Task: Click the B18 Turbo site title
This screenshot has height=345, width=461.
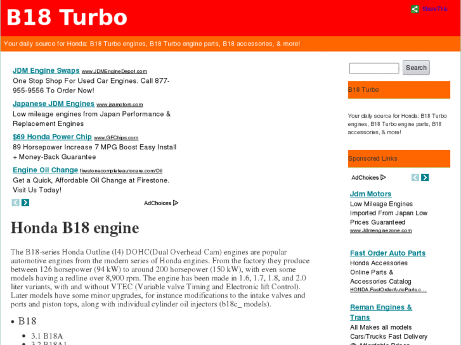Action: click(x=67, y=17)
